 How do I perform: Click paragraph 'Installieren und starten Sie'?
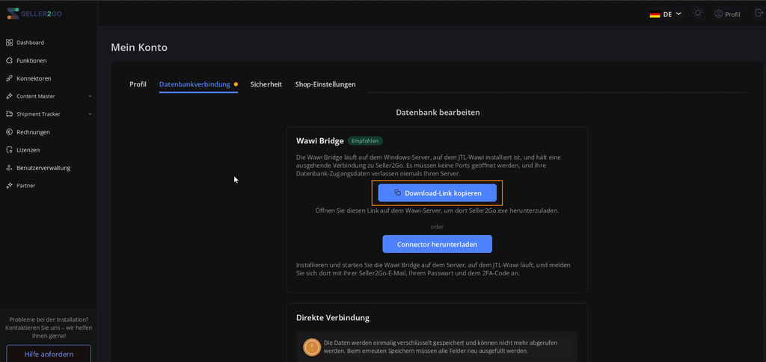433,269
